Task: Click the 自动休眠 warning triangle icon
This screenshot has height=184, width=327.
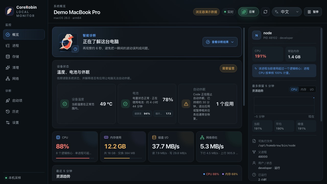Action: [186, 104]
